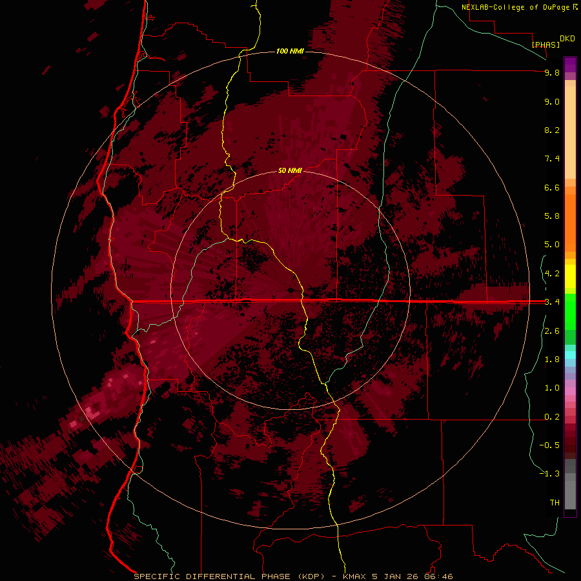581x581 pixels.
Task: Click the 9.8 scale value
Action: pos(552,72)
